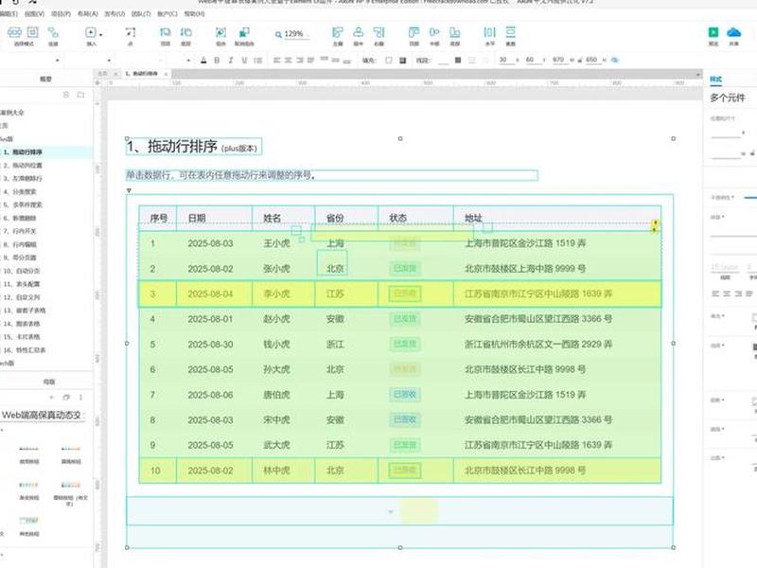This screenshot has height=568, width=757.
Task: Activate the connector tool icon
Action: tap(53, 32)
